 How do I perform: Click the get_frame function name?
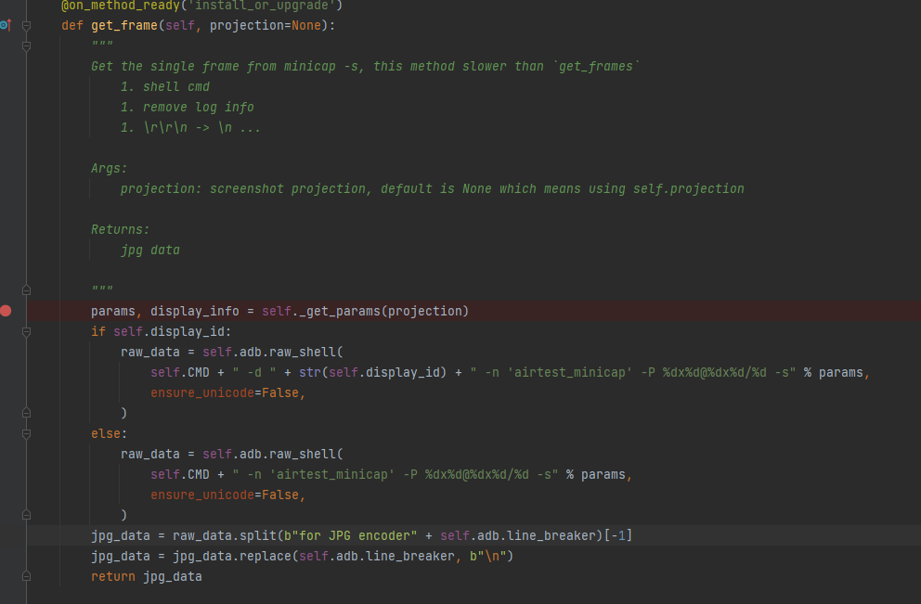[123, 25]
